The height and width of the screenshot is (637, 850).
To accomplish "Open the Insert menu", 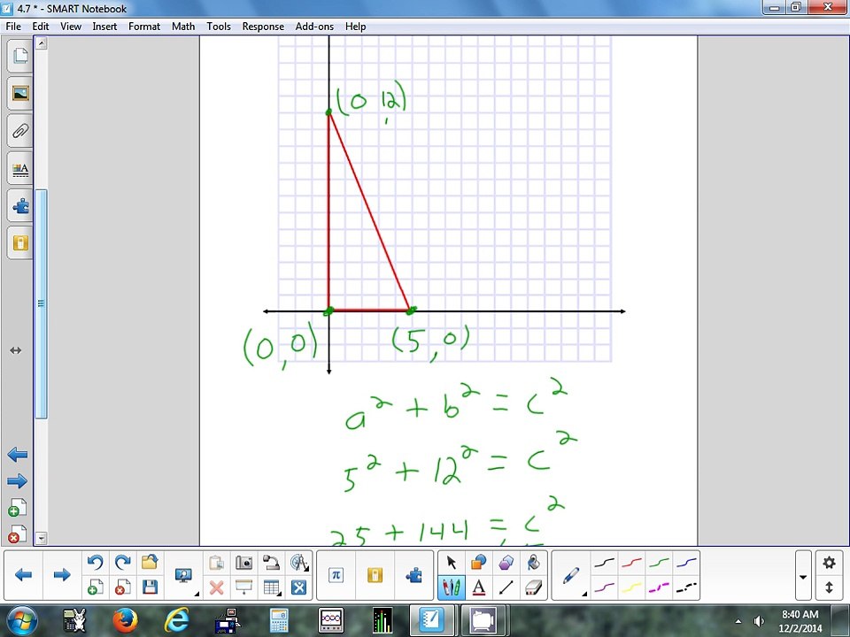I will [104, 27].
